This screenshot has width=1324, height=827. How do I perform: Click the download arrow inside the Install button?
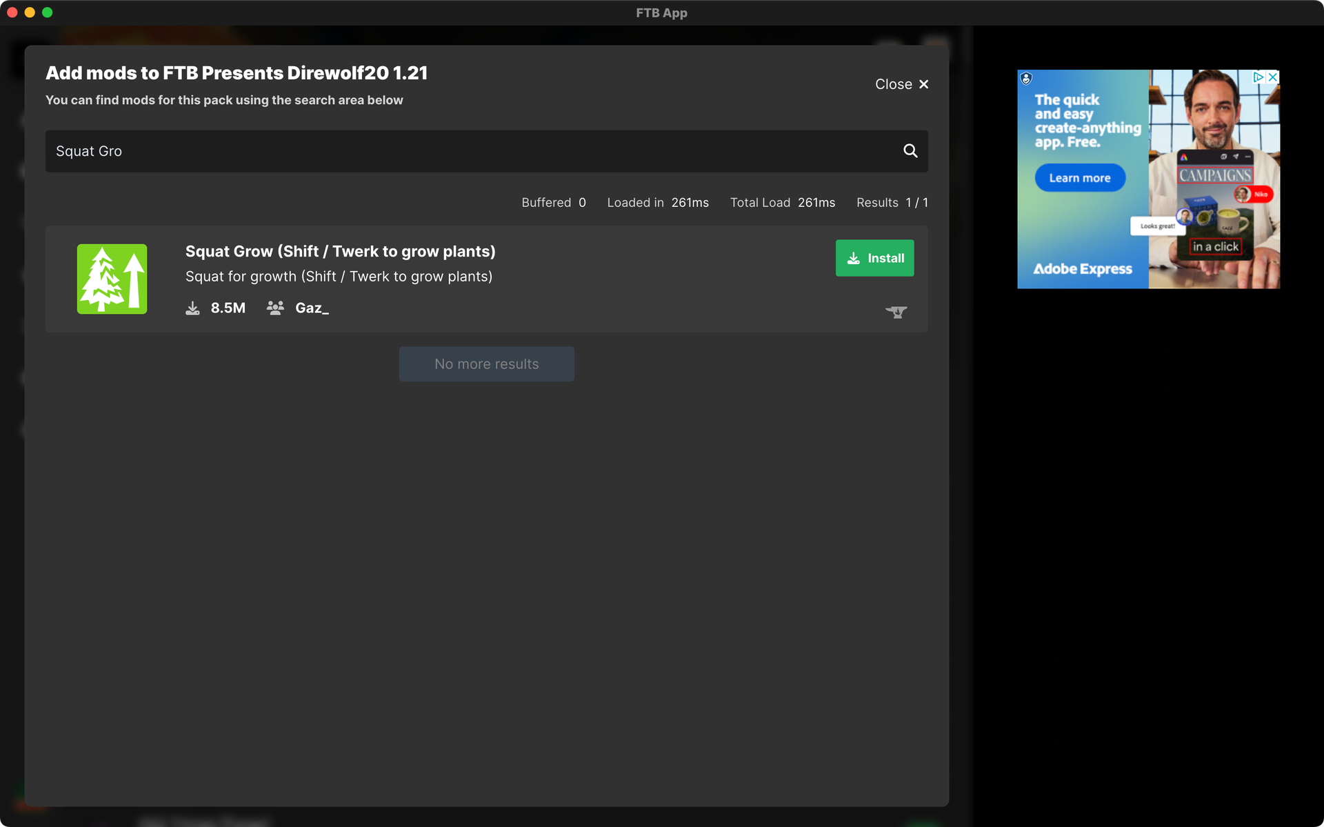pyautogui.click(x=853, y=258)
